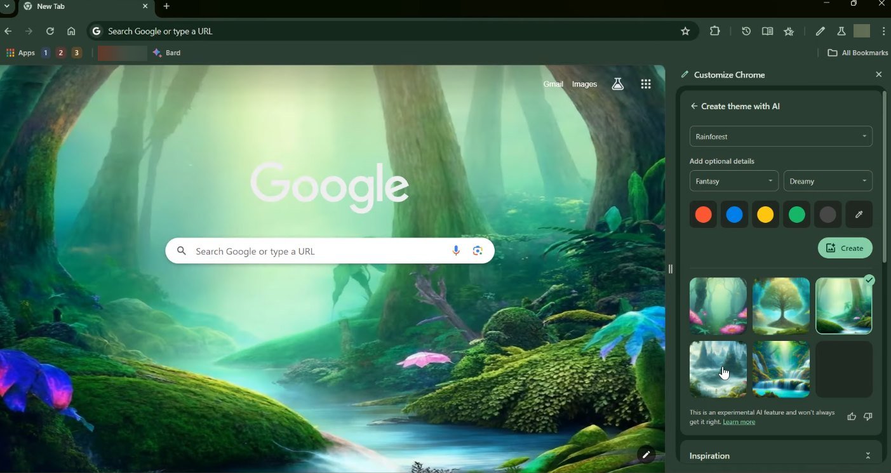Open the Extensions puzzle icon
This screenshot has width=891, height=473.
(715, 31)
